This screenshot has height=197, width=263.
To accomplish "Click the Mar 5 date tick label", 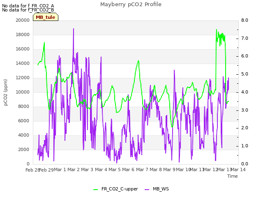I will pos(115,170).
